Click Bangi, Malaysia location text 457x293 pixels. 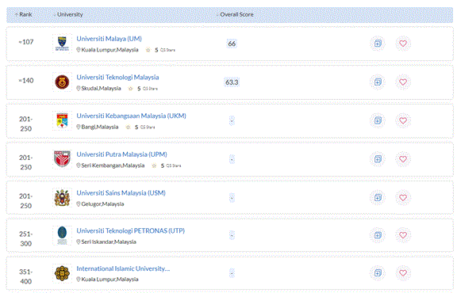pos(100,127)
